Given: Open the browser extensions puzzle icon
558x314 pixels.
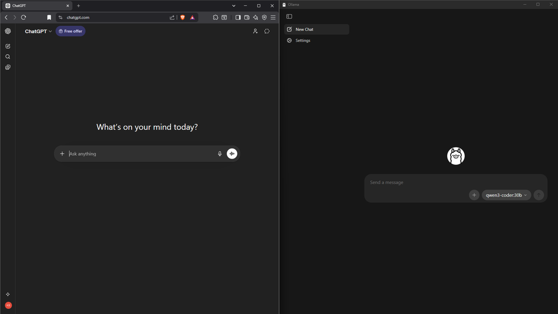Looking at the screenshot, I should 216,17.
